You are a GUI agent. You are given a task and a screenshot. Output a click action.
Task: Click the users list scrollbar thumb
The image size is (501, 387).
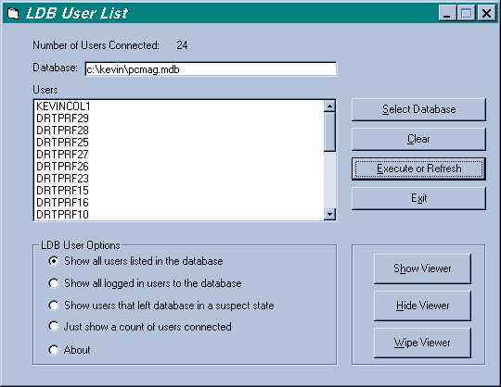[329, 131]
